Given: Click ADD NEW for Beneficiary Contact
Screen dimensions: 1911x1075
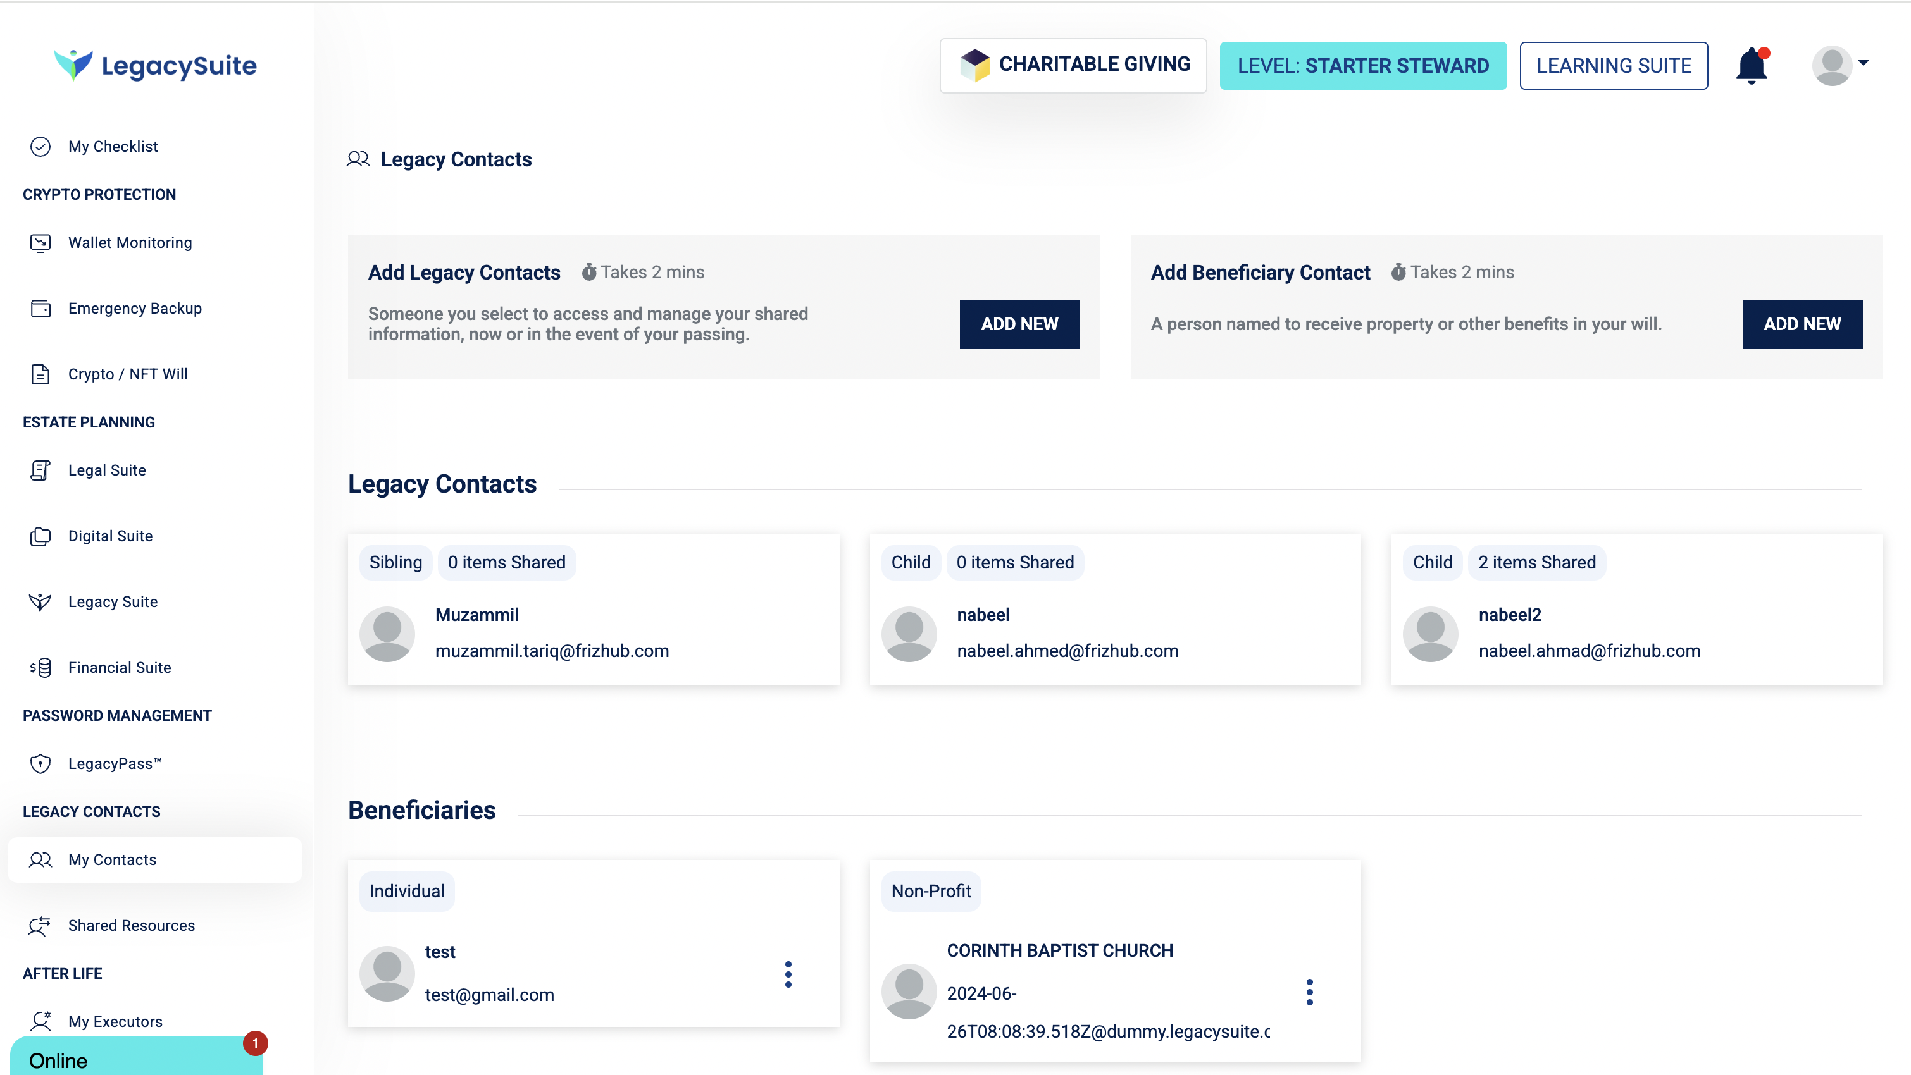Looking at the screenshot, I should tap(1801, 324).
